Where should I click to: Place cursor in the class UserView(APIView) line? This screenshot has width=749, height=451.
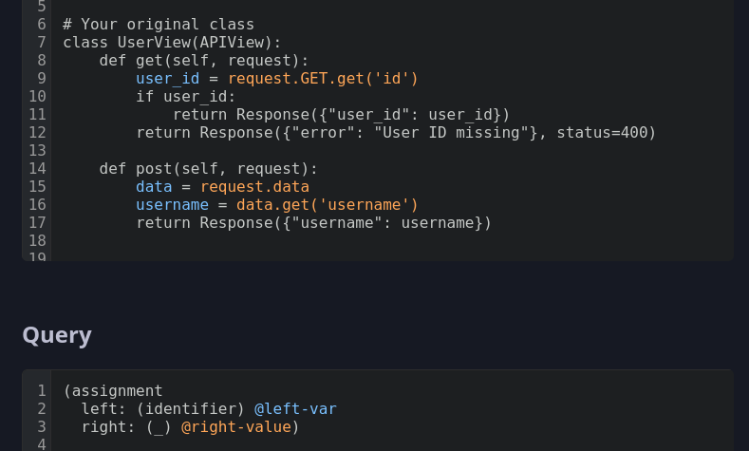[172, 43]
